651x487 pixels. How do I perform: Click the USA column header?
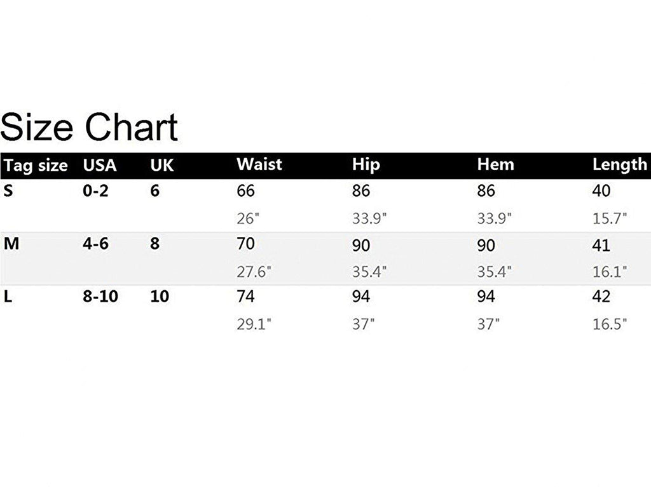click(100, 166)
